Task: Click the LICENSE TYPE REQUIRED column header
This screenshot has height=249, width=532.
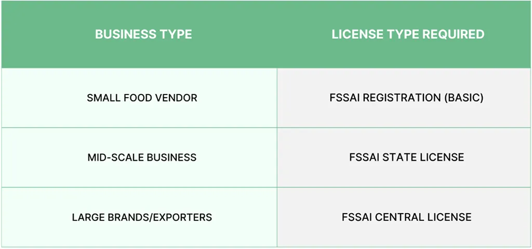Action: pyautogui.click(x=408, y=35)
